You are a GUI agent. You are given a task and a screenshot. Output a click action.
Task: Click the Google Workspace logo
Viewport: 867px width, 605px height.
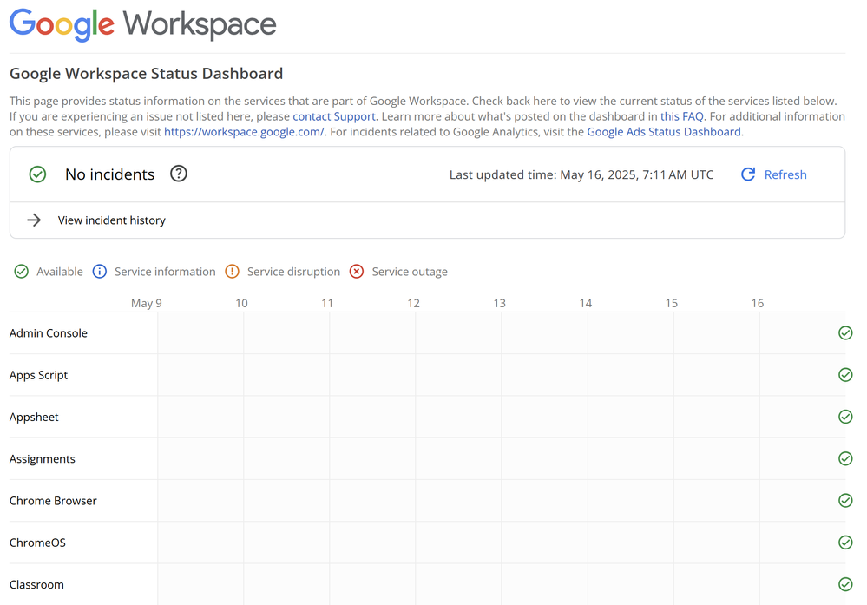click(142, 25)
